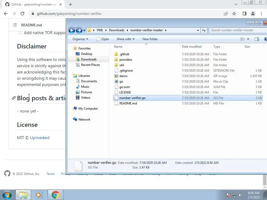Screen dimensions: 267x200
Task: Open README.md table of contents icon
Action: coord(15,25)
